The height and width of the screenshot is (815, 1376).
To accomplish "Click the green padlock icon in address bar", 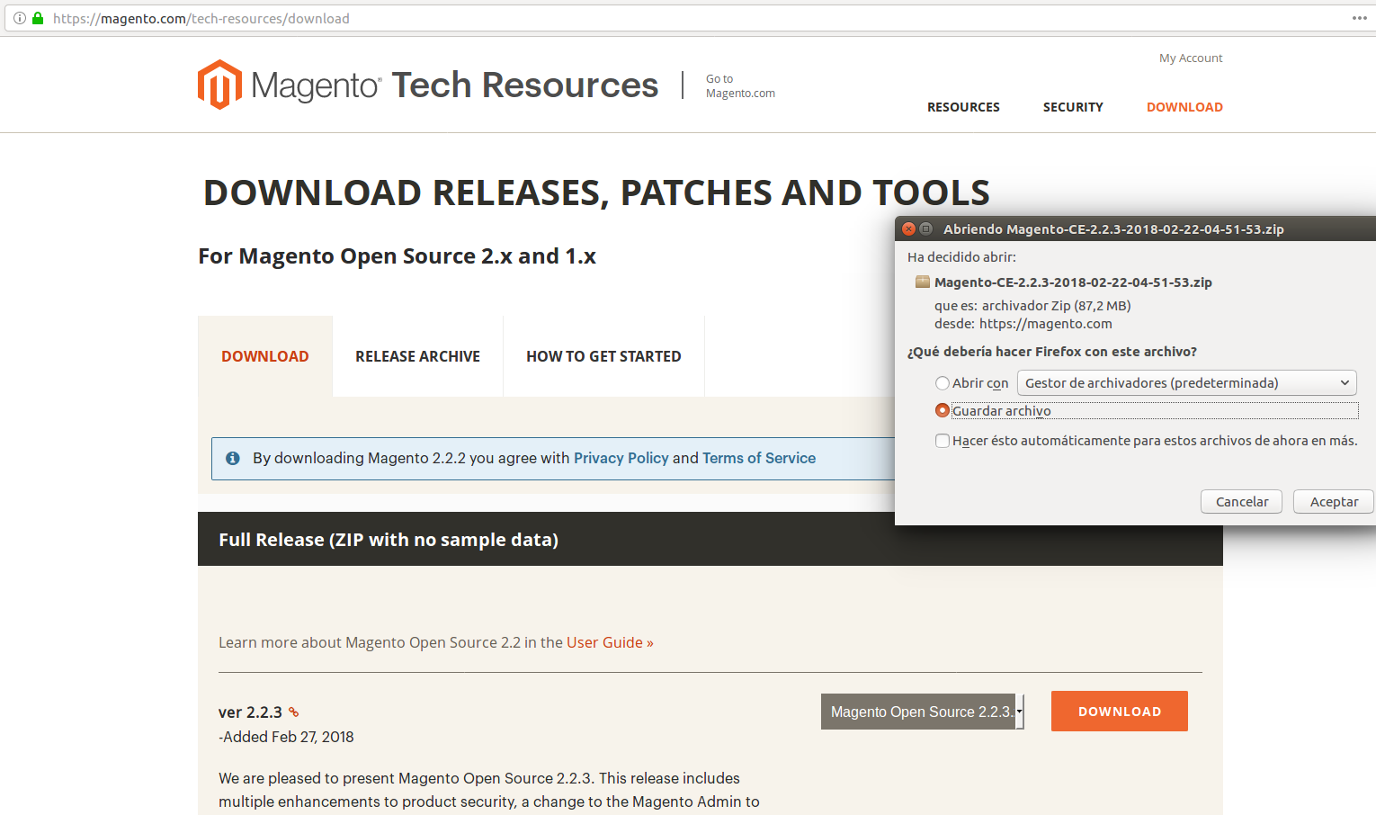I will (x=37, y=17).
